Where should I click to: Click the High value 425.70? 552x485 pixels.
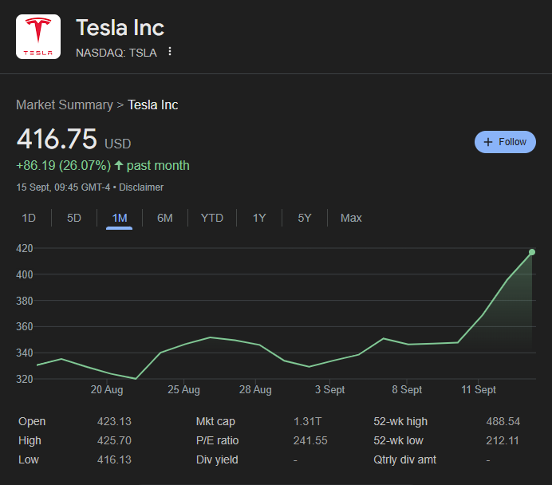pos(114,440)
